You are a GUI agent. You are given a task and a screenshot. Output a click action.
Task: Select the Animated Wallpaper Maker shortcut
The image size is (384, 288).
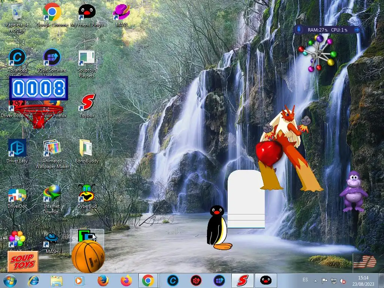[x=52, y=154]
